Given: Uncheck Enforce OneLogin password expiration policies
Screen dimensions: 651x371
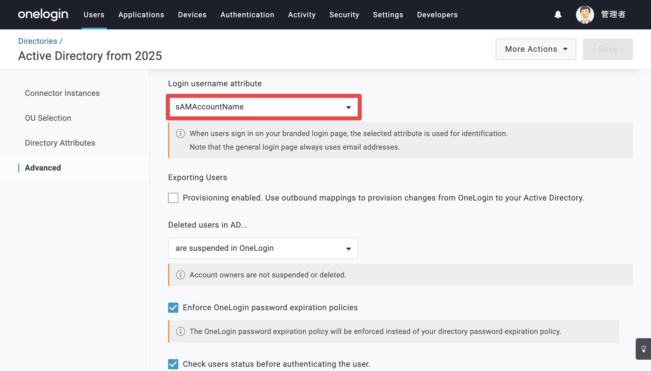Looking at the screenshot, I should 173,308.
